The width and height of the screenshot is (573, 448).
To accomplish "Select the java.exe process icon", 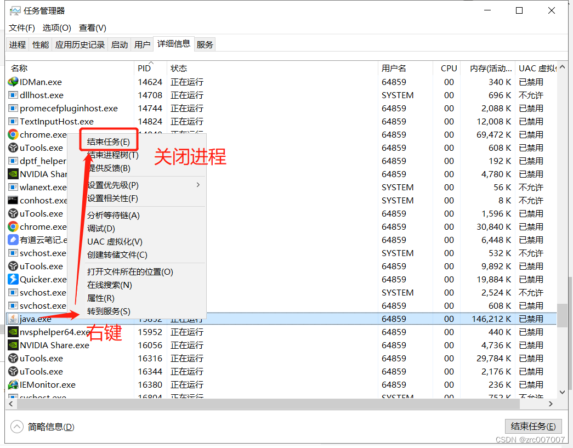I will coord(13,319).
